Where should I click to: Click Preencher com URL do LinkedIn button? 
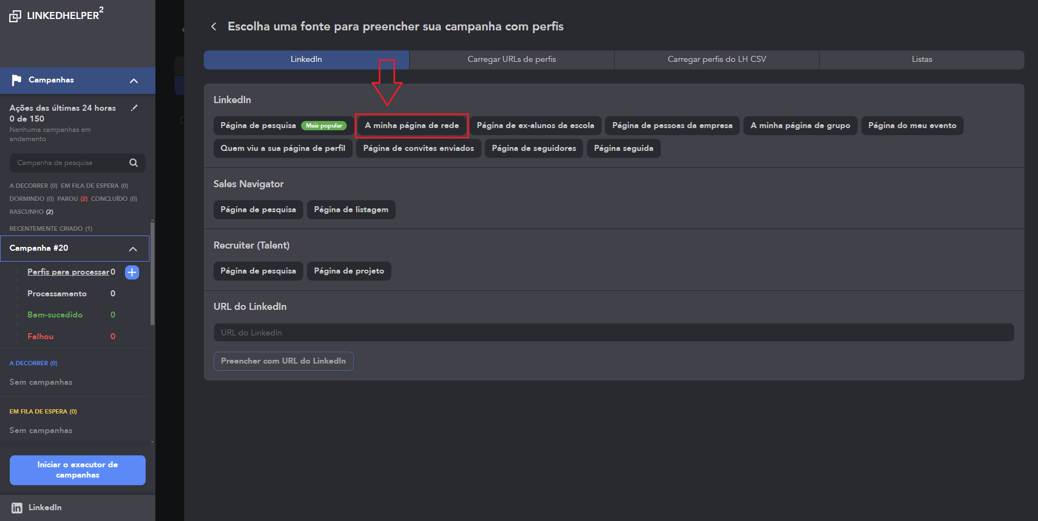283,361
